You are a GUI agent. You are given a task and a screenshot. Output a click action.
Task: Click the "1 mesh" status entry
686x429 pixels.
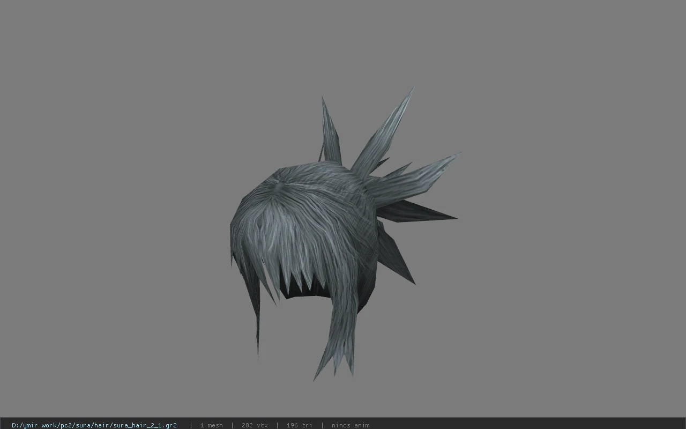(211, 425)
